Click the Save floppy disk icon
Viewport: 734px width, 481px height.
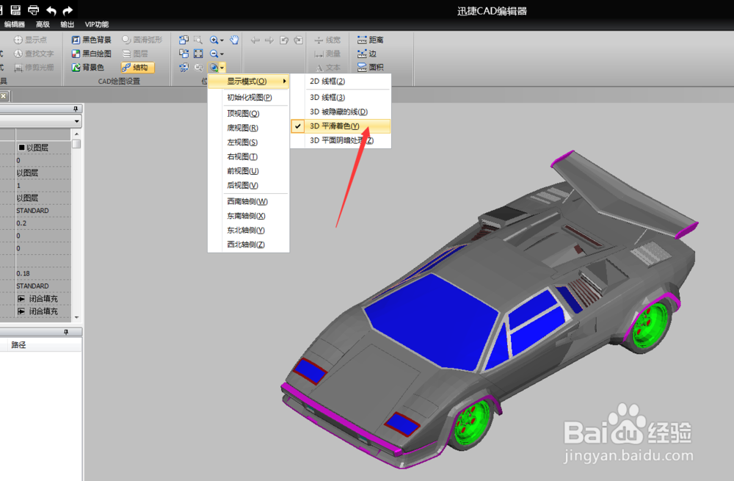pos(15,10)
